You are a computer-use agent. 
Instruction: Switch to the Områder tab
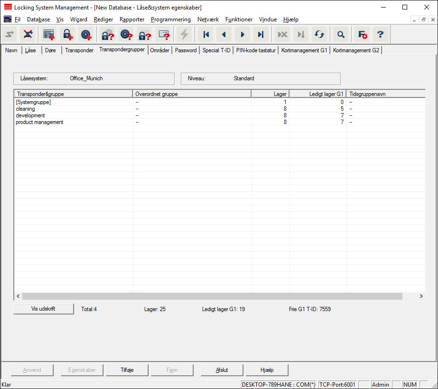(x=159, y=50)
